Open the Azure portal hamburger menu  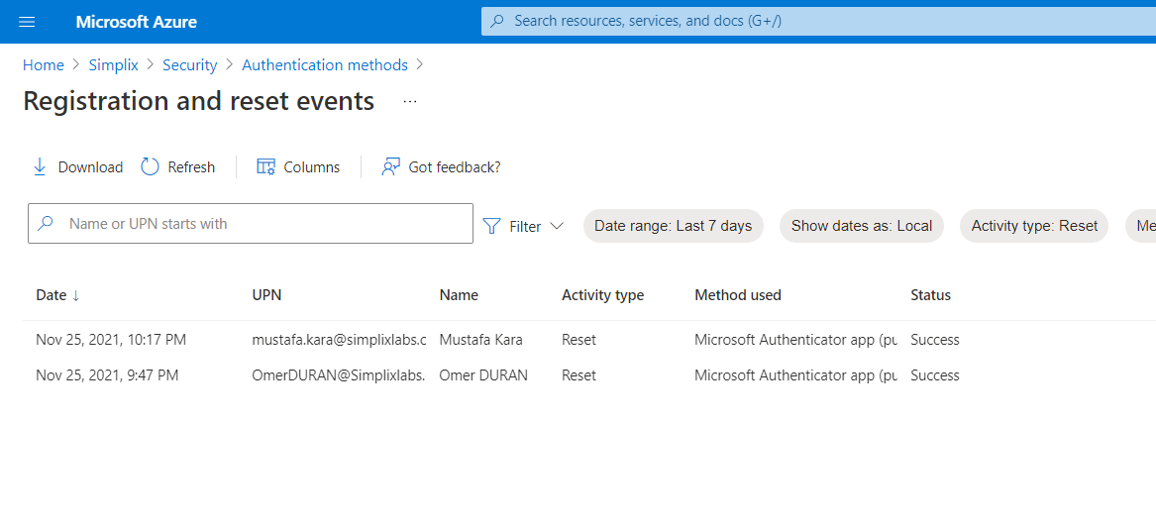[27, 22]
